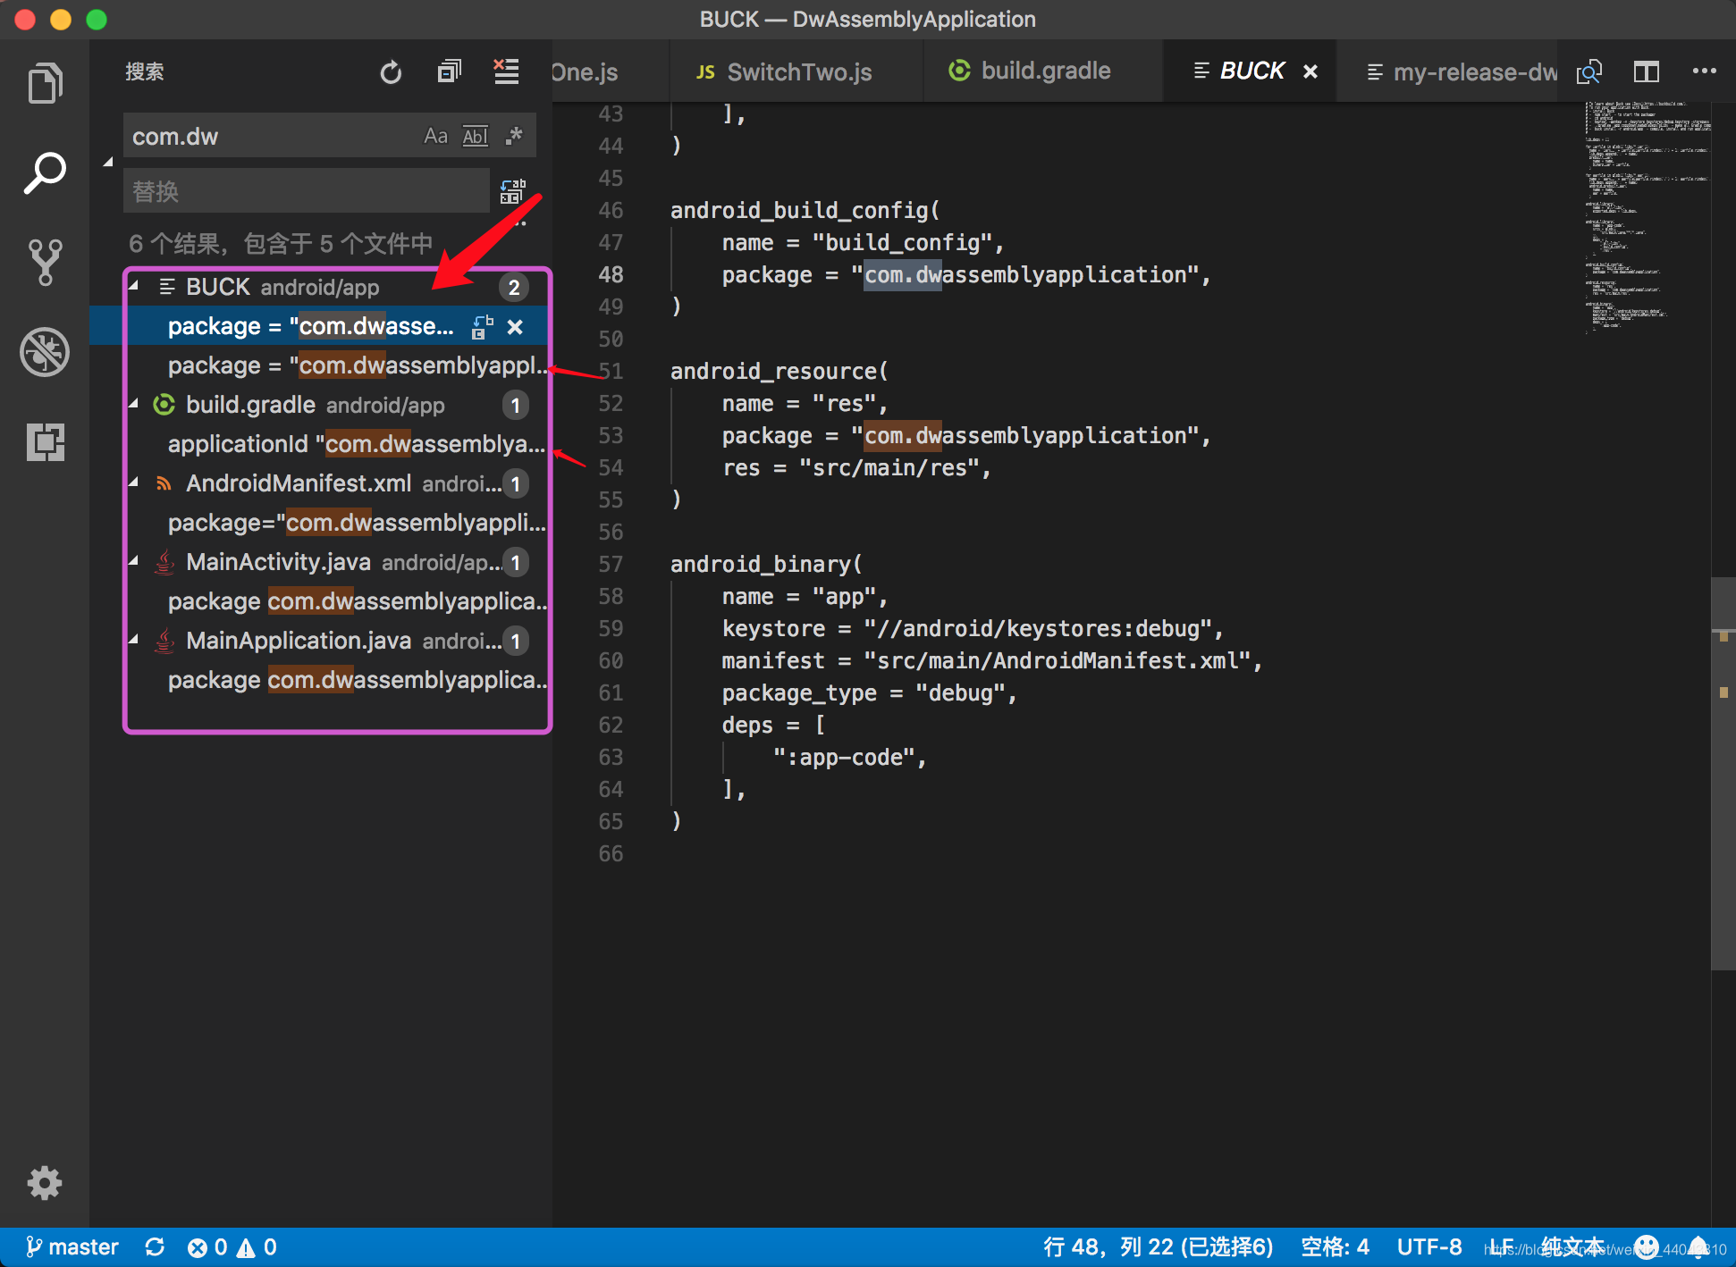
Task: Change end of line sequence LF
Action: [x=1502, y=1247]
